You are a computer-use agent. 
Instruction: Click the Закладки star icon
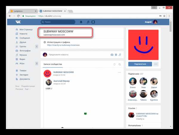point(17,75)
